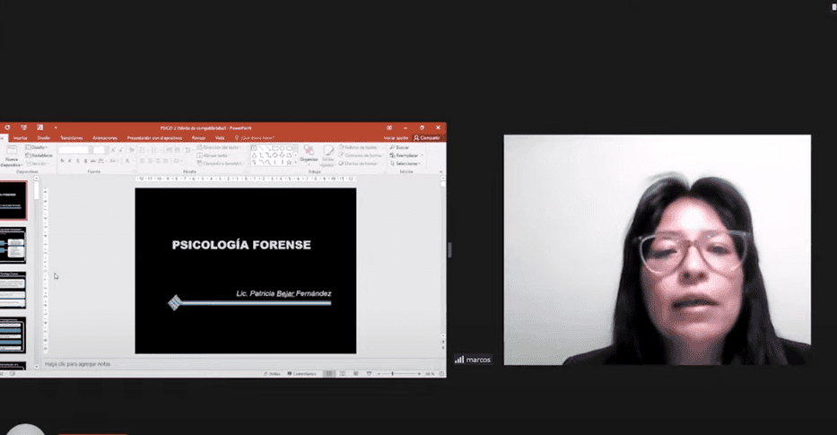Screen dimensions: 837x435
Task: Open the Diseño layout dropdown in Diapositivas
Action: 37,147
